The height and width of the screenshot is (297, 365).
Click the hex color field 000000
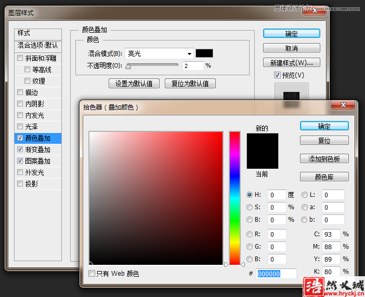(276, 274)
